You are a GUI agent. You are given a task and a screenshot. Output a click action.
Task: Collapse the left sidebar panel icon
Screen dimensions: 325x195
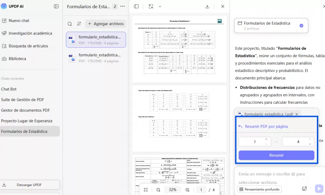[x=56, y=6]
